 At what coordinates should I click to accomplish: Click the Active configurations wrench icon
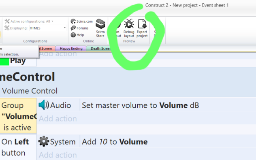point(7,21)
